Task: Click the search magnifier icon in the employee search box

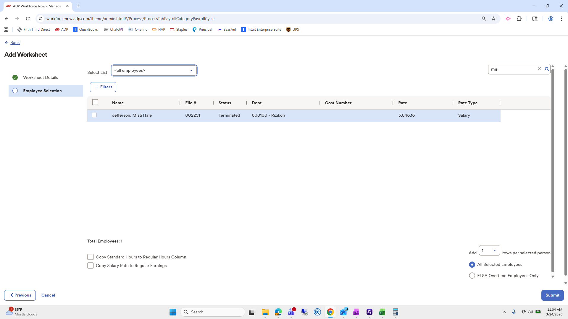Action: [547, 69]
